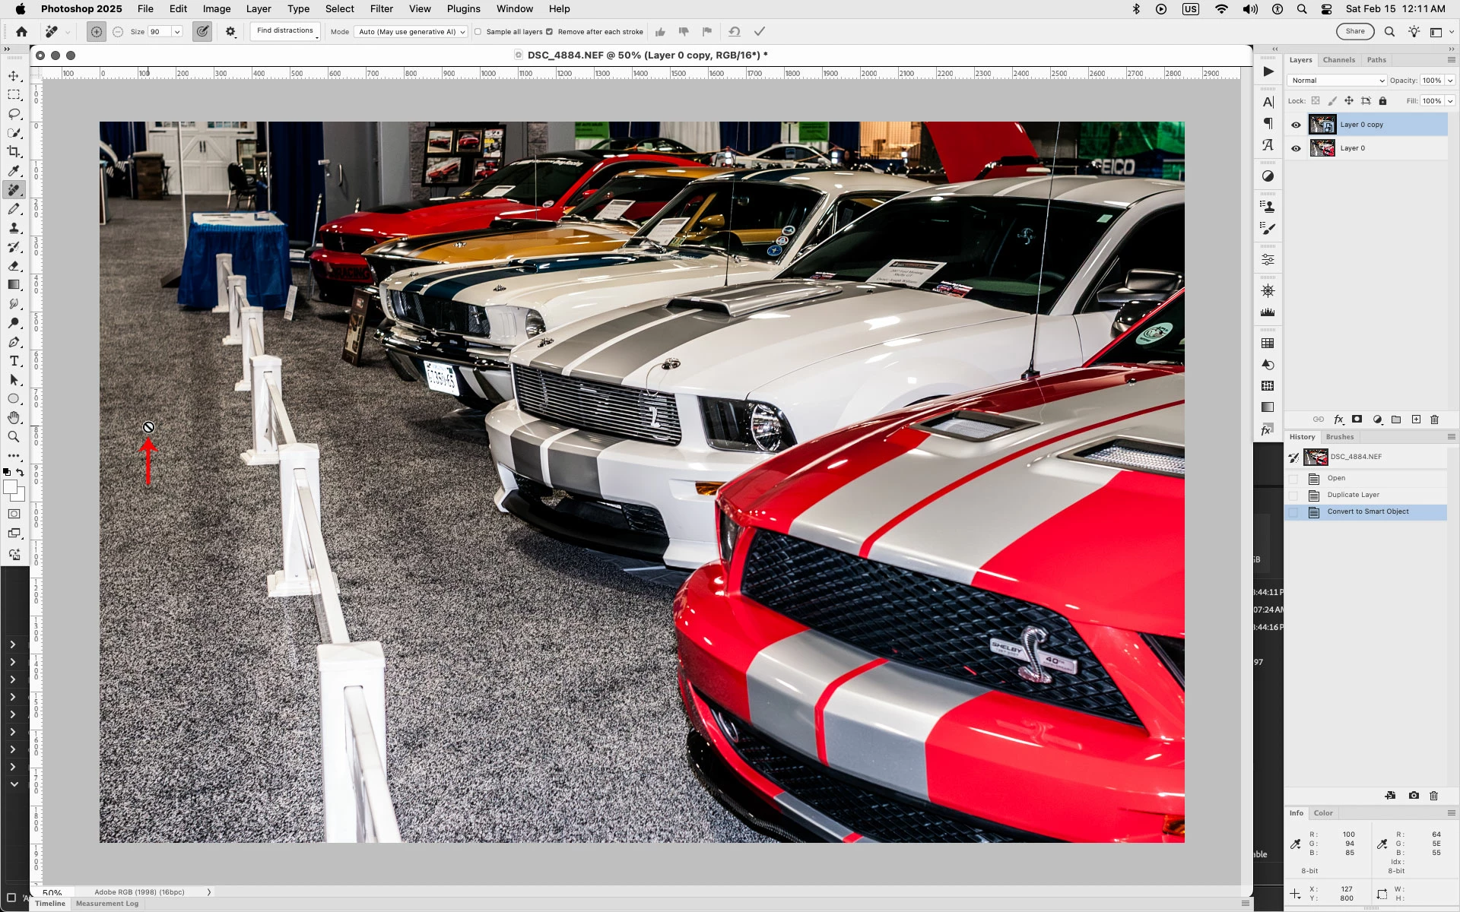The width and height of the screenshot is (1460, 912).
Task: Open the Mode dropdown for Remove tool
Action: 411,32
